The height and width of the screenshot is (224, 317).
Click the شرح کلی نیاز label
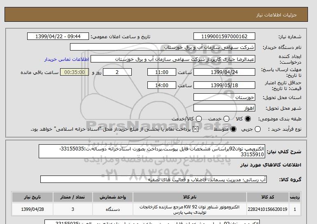[284, 152]
